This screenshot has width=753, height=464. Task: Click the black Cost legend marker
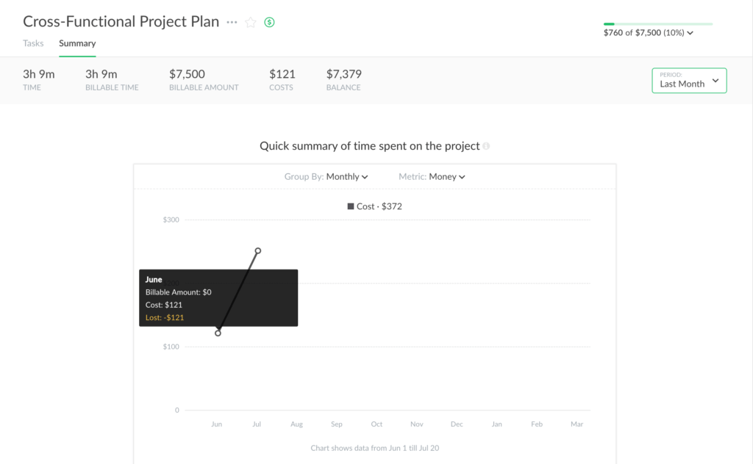point(351,206)
